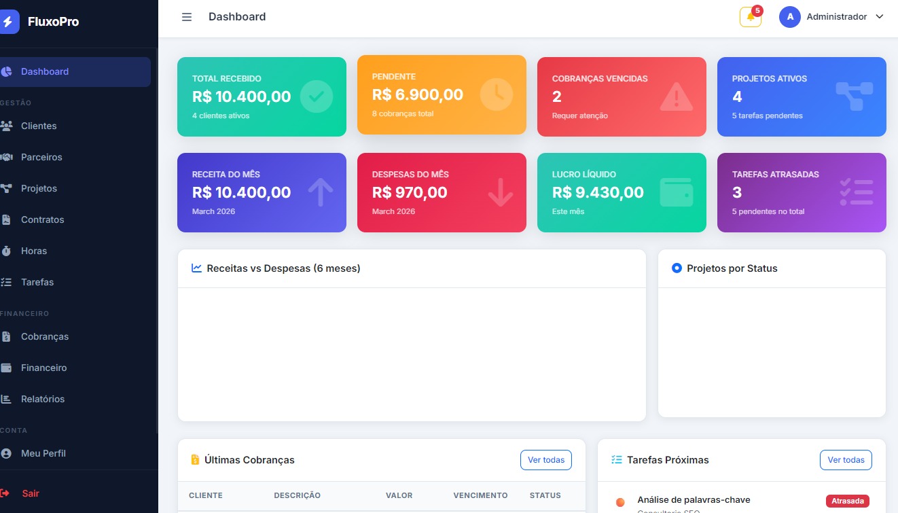The image size is (898, 513).
Task: Click the Cobranças invoice icon
Action: point(7,336)
